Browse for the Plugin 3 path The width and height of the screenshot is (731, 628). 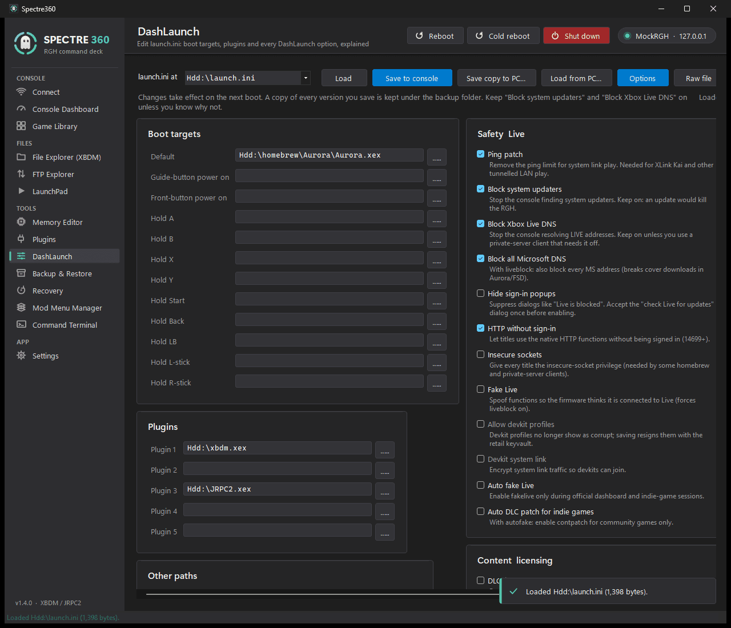(x=385, y=491)
